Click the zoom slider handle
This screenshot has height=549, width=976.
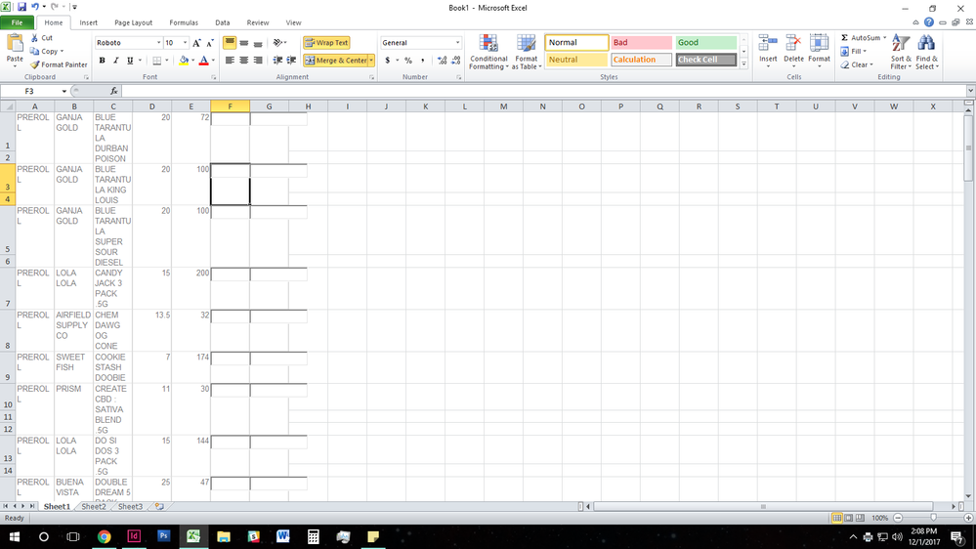click(933, 518)
